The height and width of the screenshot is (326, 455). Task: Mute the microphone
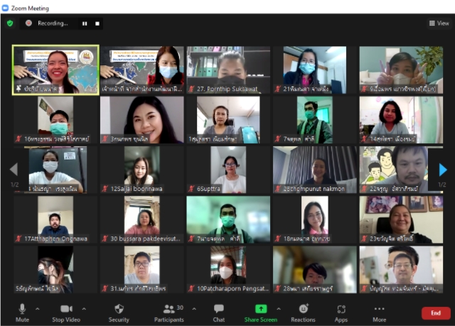coord(22,312)
